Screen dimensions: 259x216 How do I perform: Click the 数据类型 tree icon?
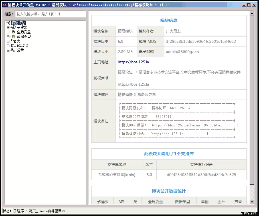pyautogui.click(x=13, y=37)
